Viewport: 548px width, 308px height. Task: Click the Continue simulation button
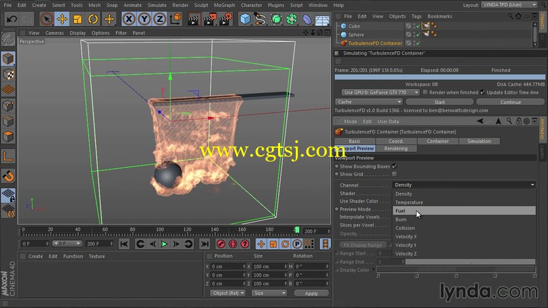point(510,102)
